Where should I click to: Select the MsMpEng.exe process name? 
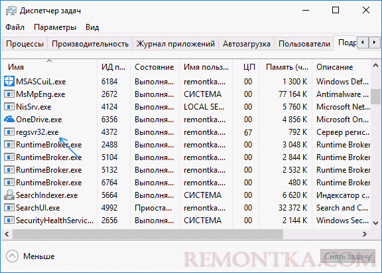[x=40, y=94]
